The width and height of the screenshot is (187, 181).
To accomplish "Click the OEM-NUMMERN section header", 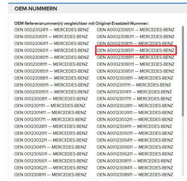I will click(36, 9).
